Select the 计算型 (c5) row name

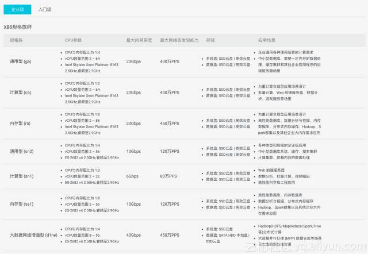tap(21, 93)
